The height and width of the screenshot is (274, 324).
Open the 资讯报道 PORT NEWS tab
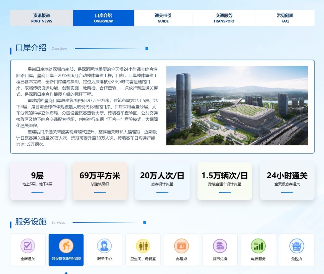(x=41, y=18)
